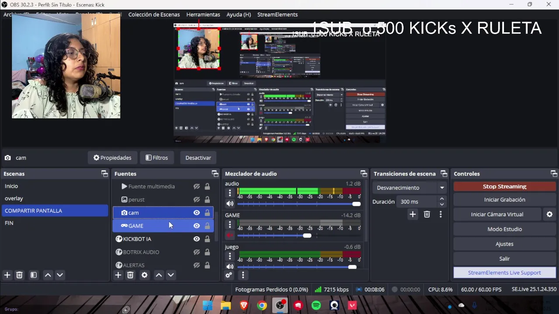
Task: Open audio mixer menu dots at bottom
Action: pyautogui.click(x=243, y=275)
